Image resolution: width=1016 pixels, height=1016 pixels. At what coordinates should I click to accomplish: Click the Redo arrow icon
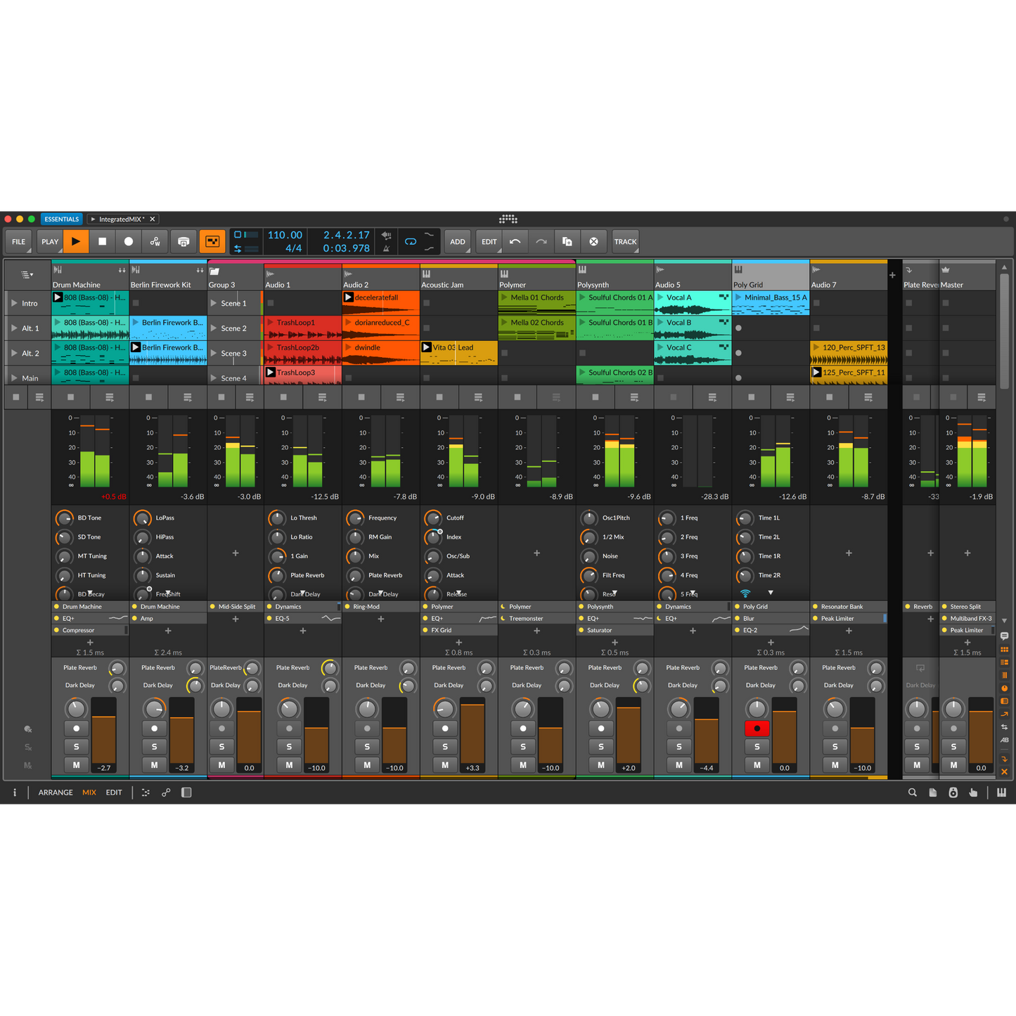pos(541,242)
